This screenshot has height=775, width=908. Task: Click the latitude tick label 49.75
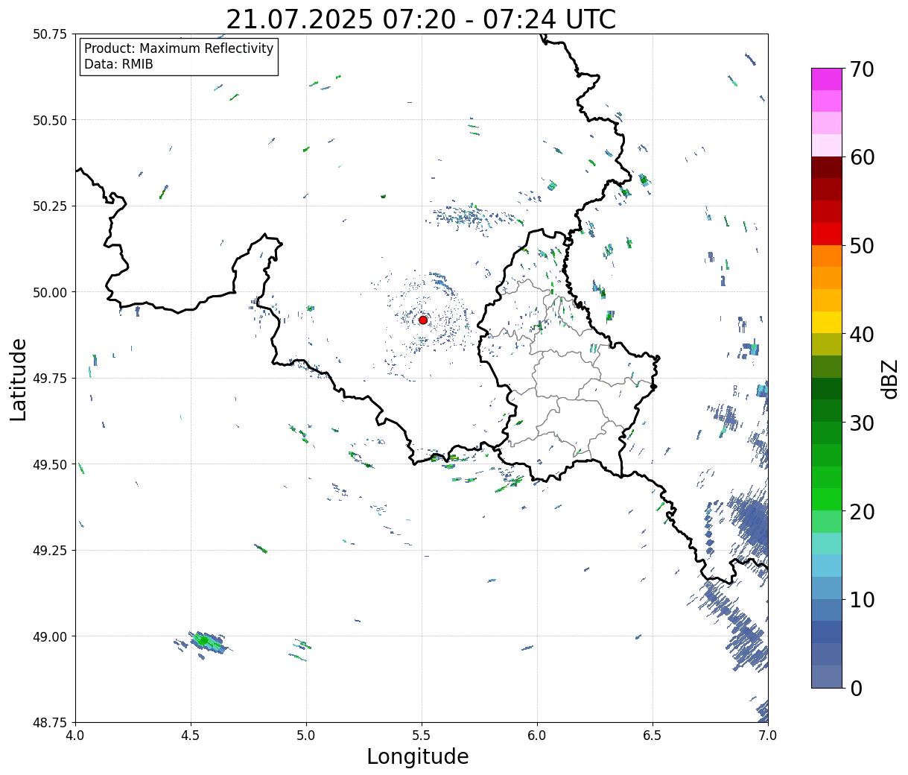(50, 379)
